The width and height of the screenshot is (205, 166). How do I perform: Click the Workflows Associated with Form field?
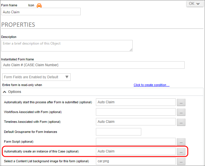[136, 112]
